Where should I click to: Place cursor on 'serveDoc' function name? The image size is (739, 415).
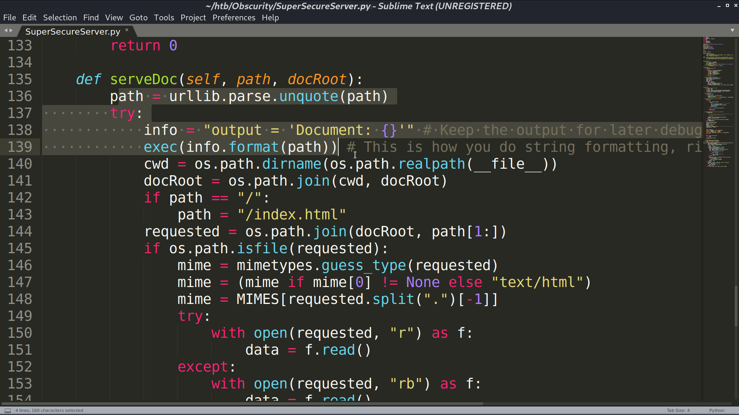(144, 80)
